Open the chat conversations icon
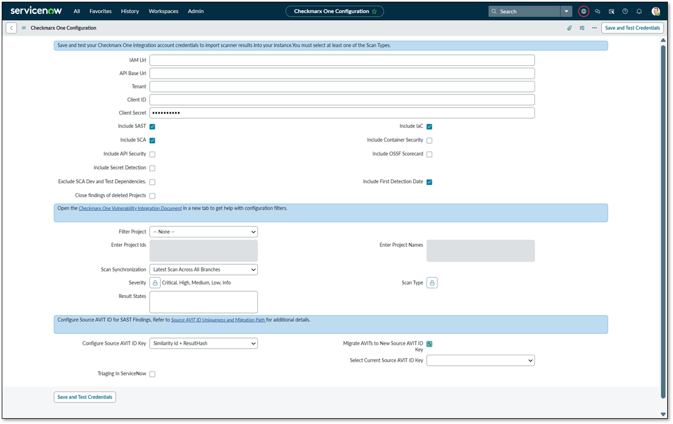This screenshot has height=424, width=673. [597, 12]
